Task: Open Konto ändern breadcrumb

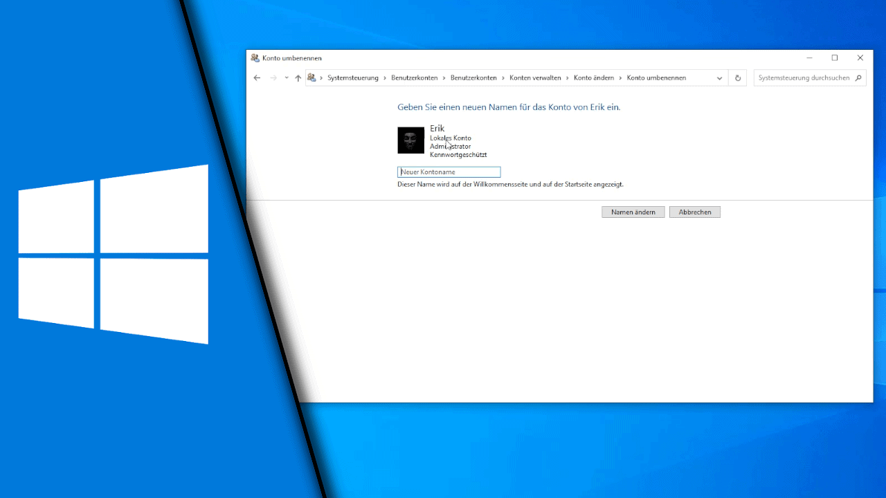Action: (x=594, y=78)
